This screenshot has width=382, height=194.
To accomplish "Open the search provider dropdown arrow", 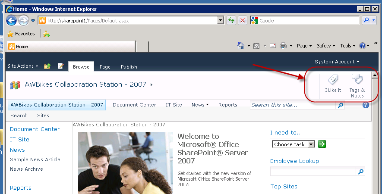I will coord(374,20).
